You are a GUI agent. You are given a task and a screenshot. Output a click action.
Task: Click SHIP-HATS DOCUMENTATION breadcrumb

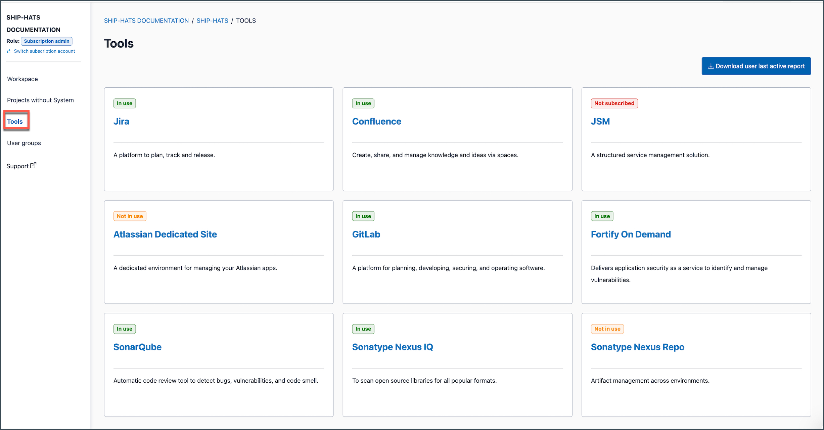(146, 20)
